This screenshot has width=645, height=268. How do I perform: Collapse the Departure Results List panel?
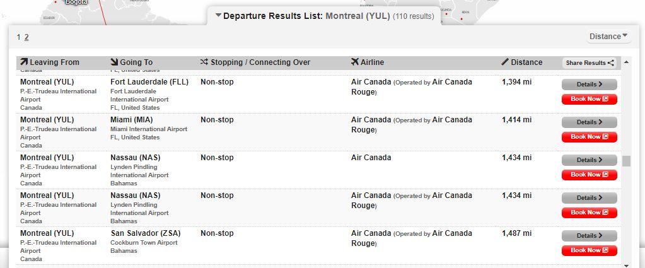click(218, 15)
